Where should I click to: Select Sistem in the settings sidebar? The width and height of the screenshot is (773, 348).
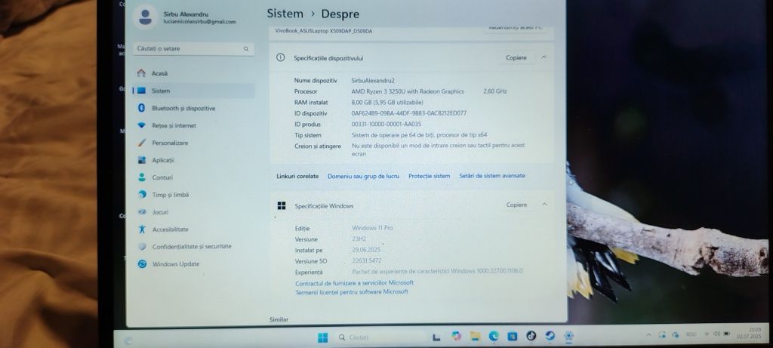tap(193, 91)
